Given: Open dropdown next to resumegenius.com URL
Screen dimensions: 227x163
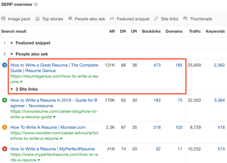Looking at the screenshot, I should (x=21, y=82).
